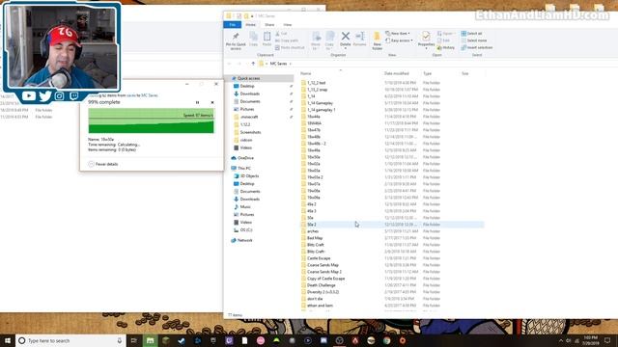
Task: Click Paste shortcut in ribbon
Action: pos(290,47)
